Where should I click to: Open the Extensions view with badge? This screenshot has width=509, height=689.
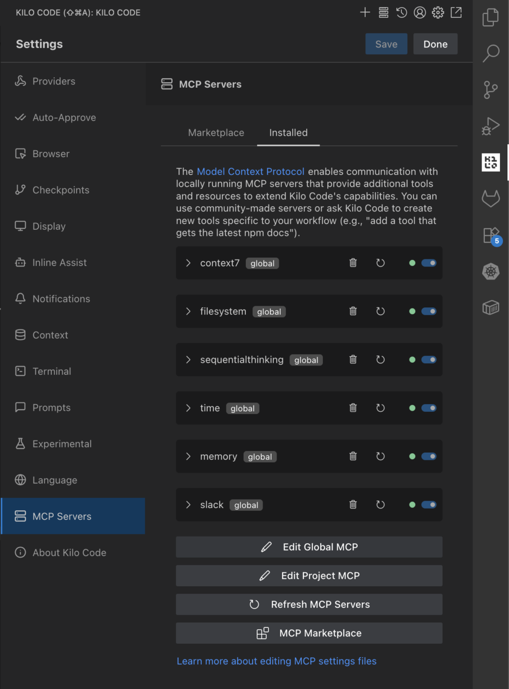(x=490, y=235)
